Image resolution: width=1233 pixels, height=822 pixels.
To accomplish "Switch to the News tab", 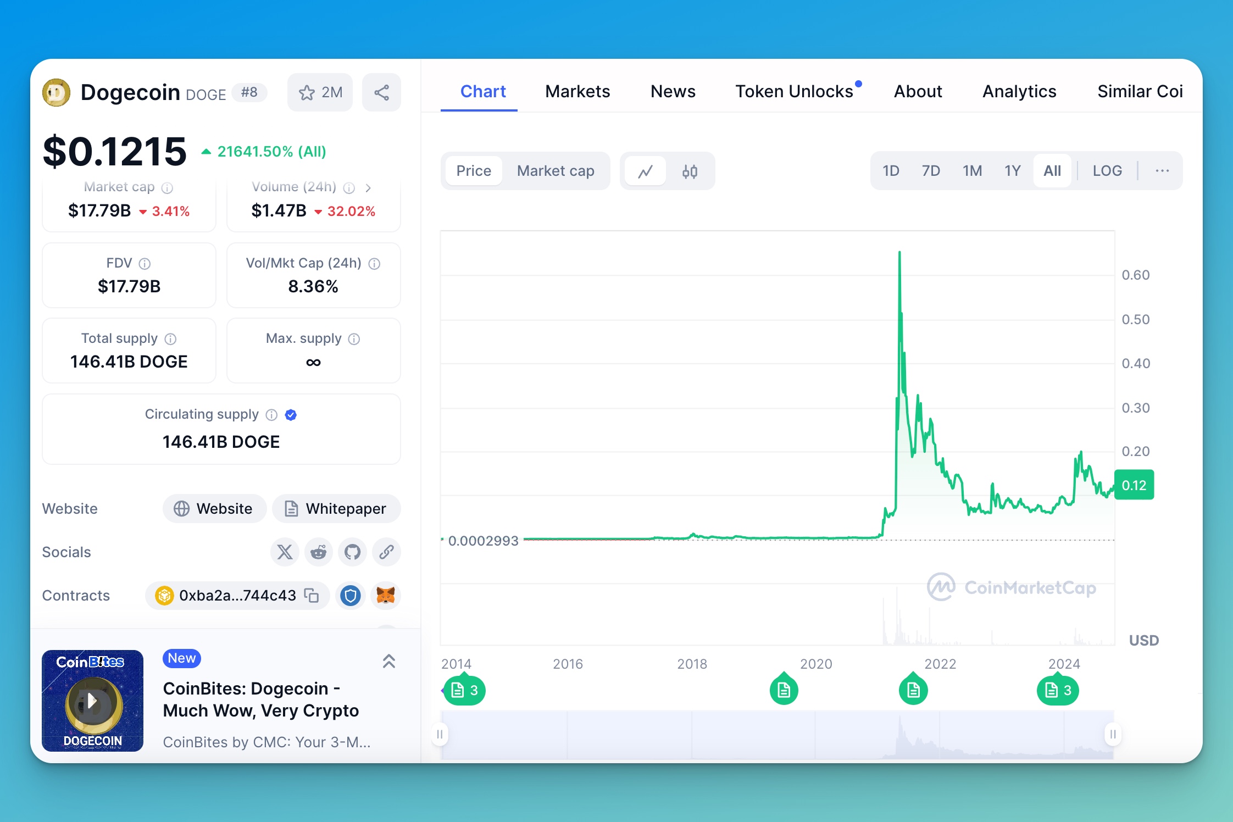I will pos(673,91).
